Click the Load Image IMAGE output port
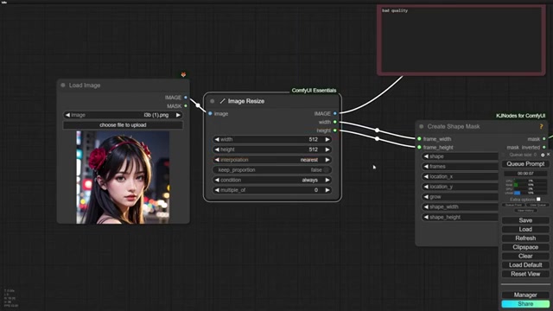Viewport: 553px width, 311px height. click(186, 98)
